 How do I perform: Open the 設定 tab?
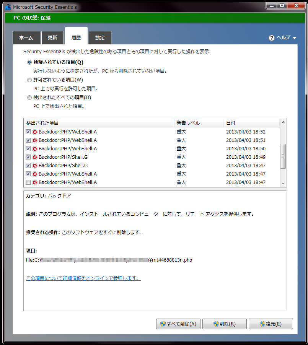(100, 38)
